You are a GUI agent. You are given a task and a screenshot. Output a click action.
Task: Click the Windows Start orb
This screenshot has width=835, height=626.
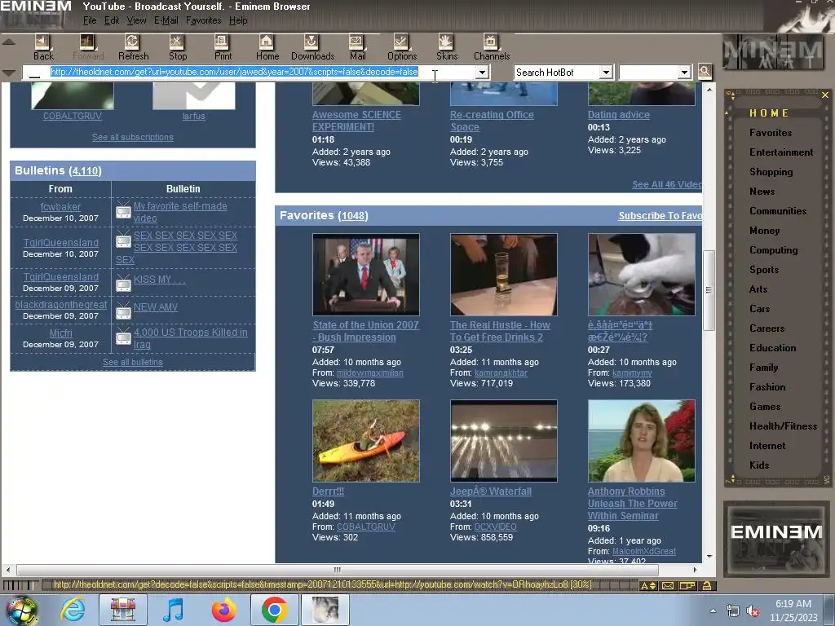click(x=21, y=611)
